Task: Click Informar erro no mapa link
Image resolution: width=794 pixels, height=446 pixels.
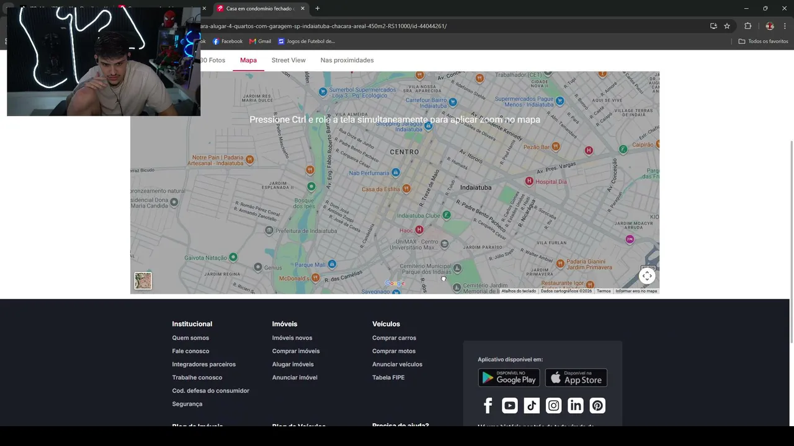Action: [636, 291]
